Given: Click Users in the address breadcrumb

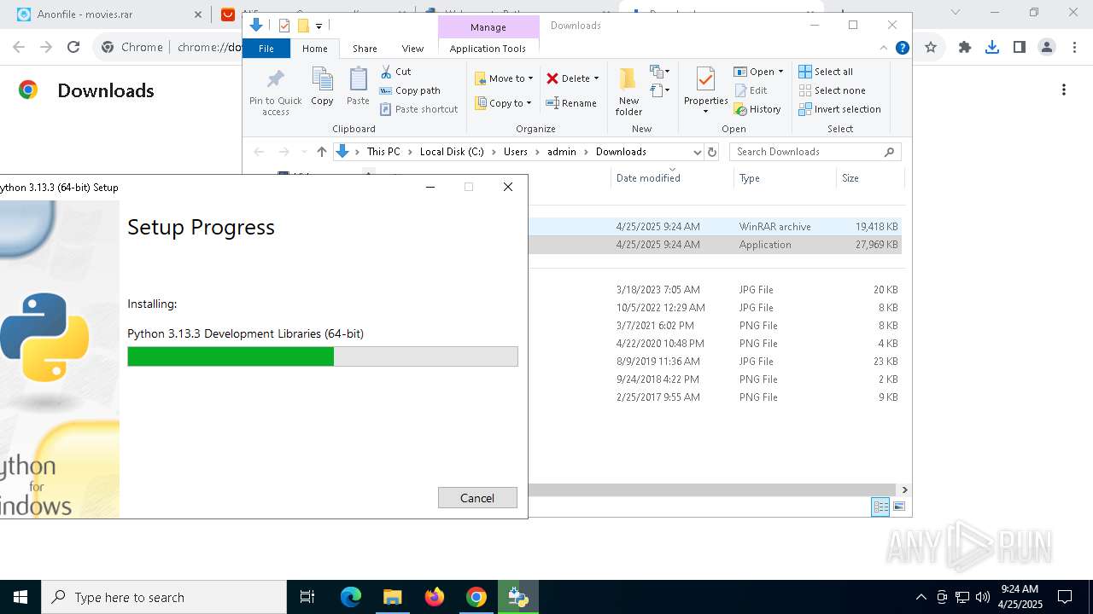Looking at the screenshot, I should pyautogui.click(x=516, y=152).
